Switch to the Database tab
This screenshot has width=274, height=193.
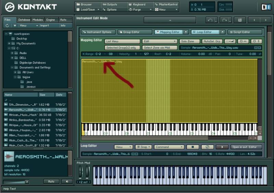pos(24,20)
